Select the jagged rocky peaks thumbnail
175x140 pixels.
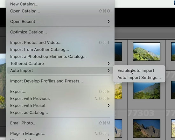pyautogui.click(x=147, y=129)
